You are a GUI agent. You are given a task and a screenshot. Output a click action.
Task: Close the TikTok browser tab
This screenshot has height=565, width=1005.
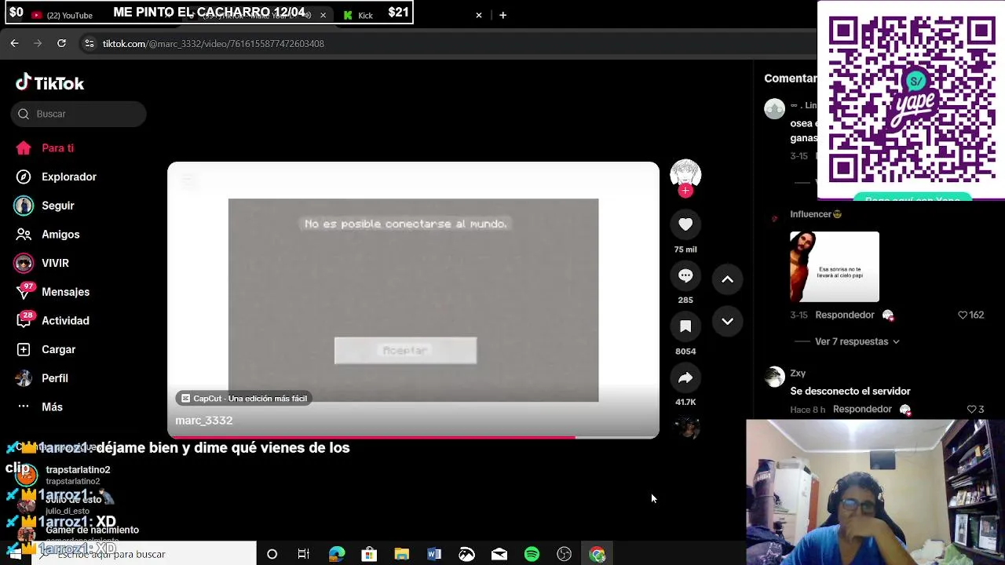click(323, 15)
